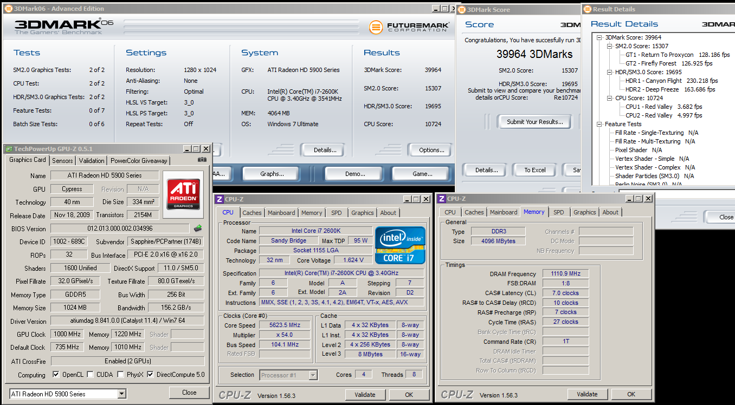Select the Graphics Card tab in GPU-Z
Screen dimensions: 735x405
[28, 160]
